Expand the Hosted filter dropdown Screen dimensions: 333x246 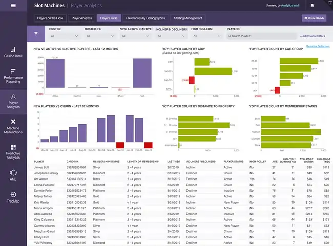64,36
